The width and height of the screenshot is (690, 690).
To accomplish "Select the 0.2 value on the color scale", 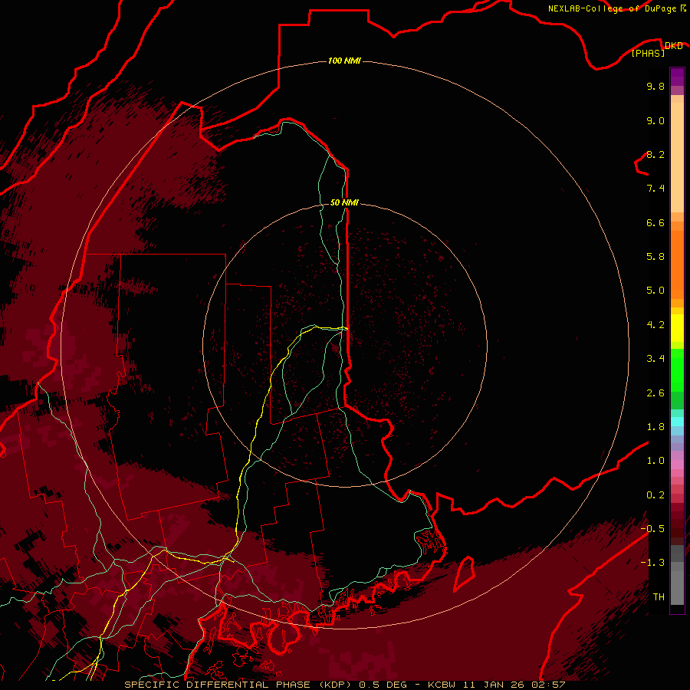I will (x=655, y=495).
